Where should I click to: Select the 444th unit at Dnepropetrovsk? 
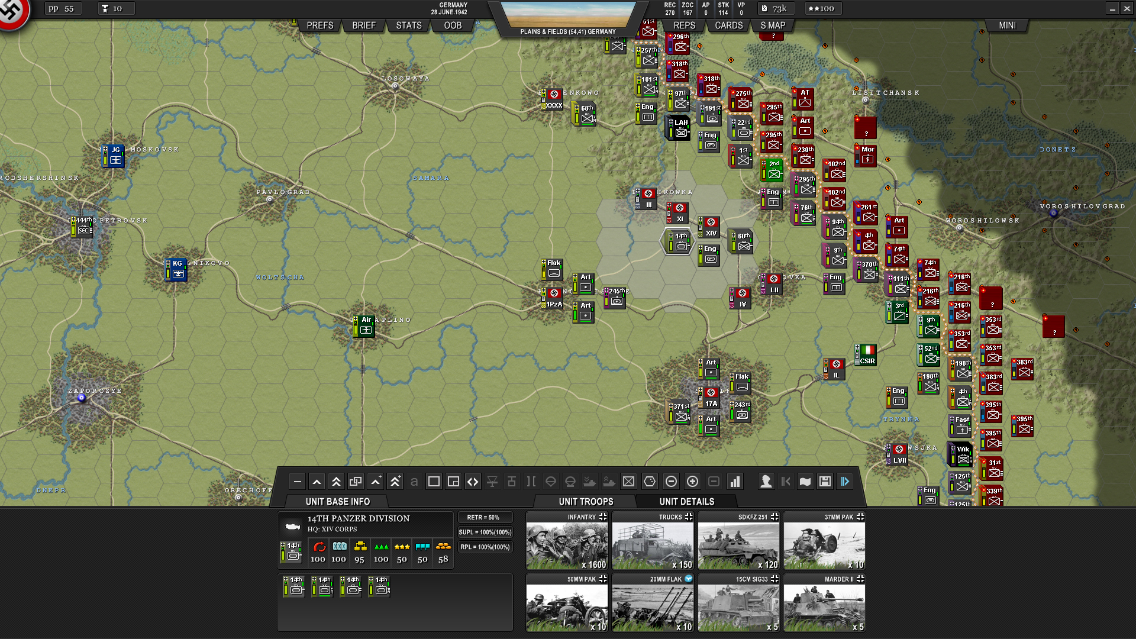(82, 226)
